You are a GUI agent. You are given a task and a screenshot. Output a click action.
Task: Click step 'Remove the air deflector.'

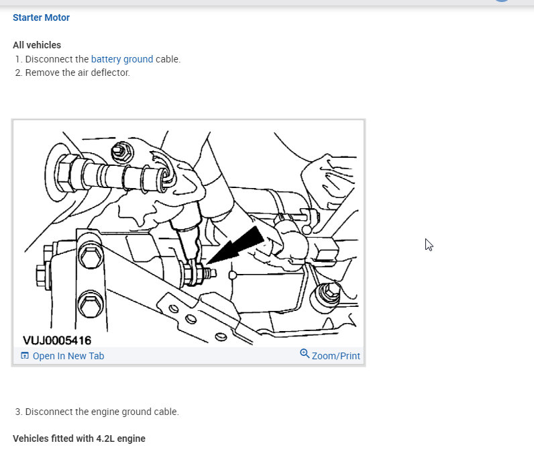77,73
